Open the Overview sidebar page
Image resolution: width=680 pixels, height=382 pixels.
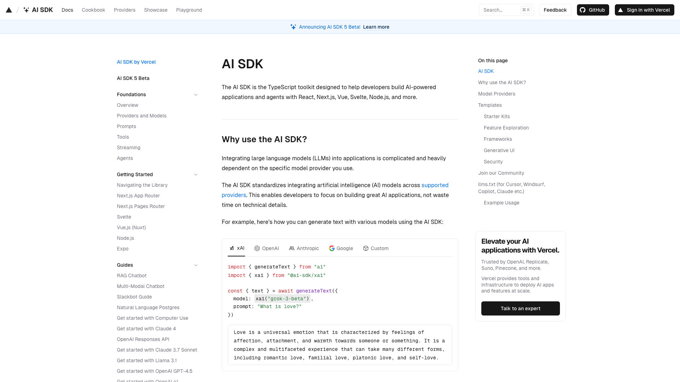point(127,105)
